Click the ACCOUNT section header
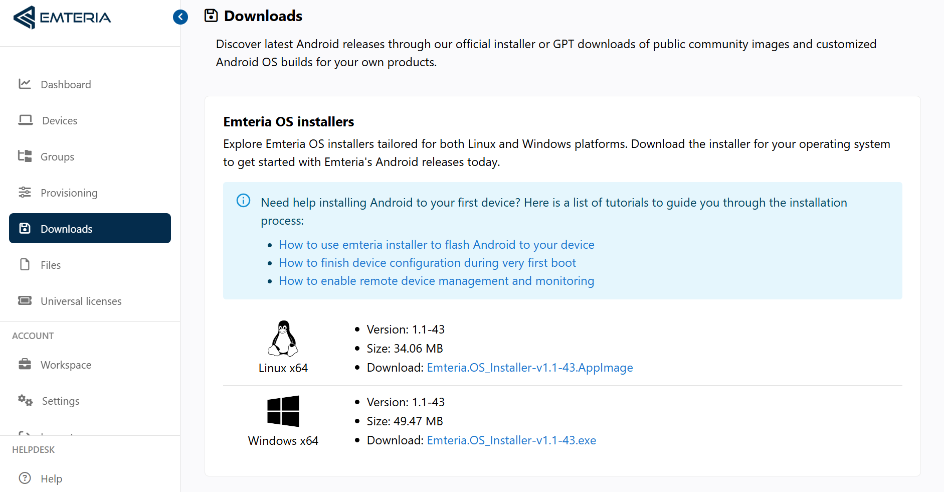The height and width of the screenshot is (492, 944). 33,336
